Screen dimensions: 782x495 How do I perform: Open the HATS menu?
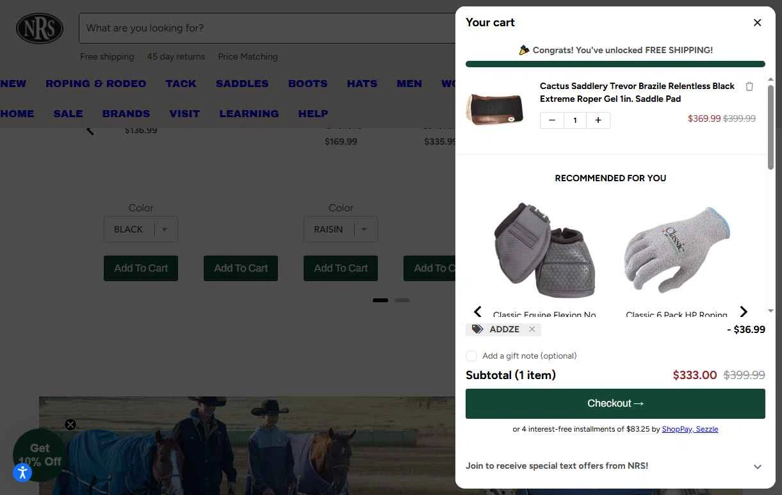362,84
